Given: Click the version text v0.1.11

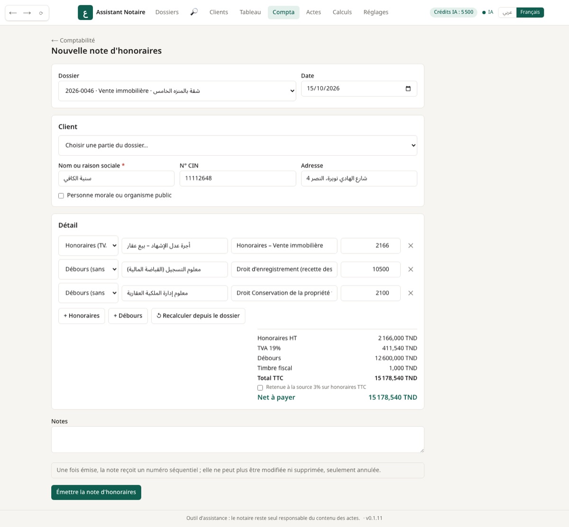Looking at the screenshot, I should [x=374, y=518].
